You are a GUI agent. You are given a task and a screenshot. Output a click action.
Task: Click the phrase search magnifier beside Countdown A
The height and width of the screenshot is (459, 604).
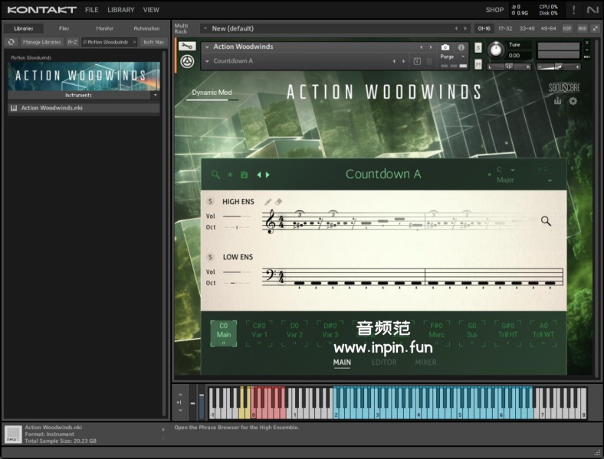click(216, 175)
